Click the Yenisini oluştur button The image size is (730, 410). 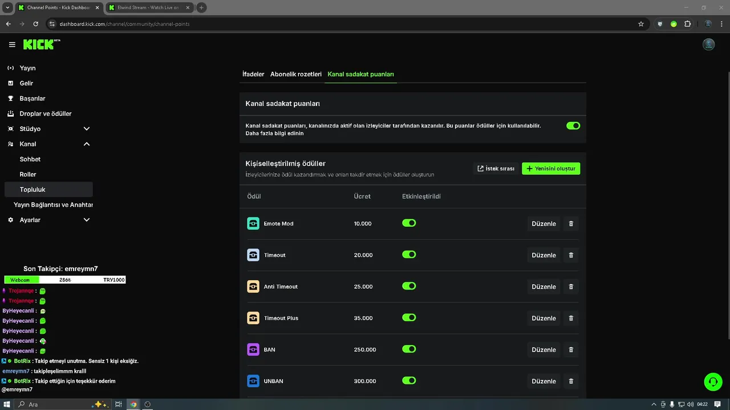coord(551,169)
